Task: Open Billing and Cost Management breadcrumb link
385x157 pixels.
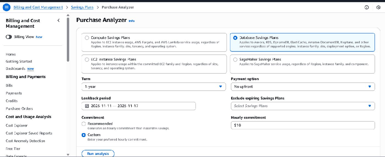Action: 38,7
